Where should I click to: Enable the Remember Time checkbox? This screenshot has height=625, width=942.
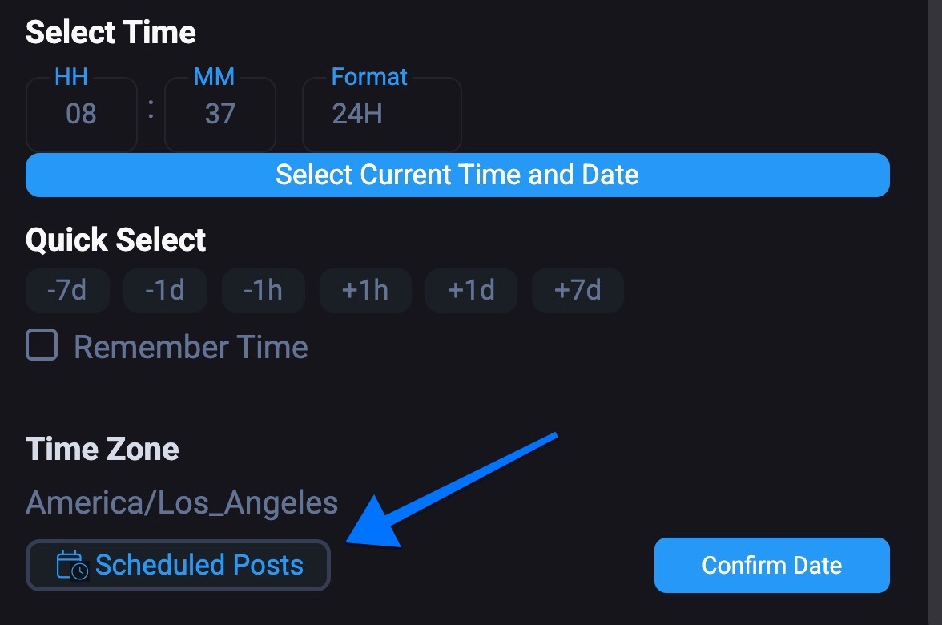point(41,345)
